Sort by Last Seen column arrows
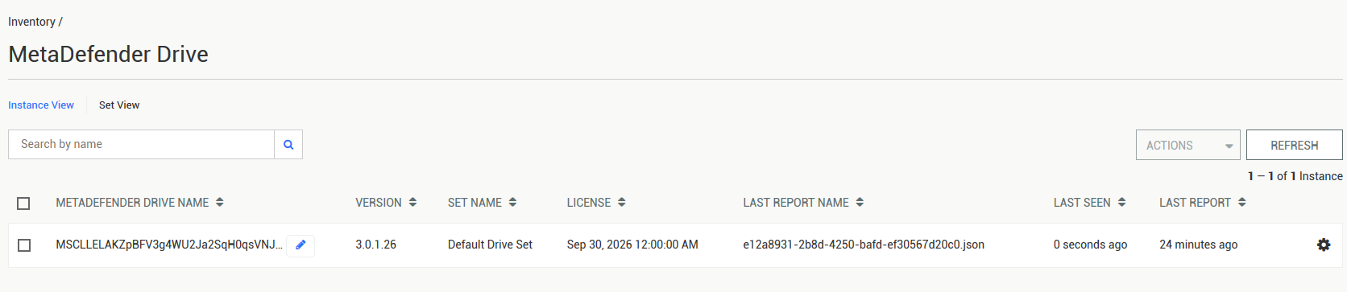Screen dimensions: 1347x292 pyautogui.click(x=1121, y=203)
